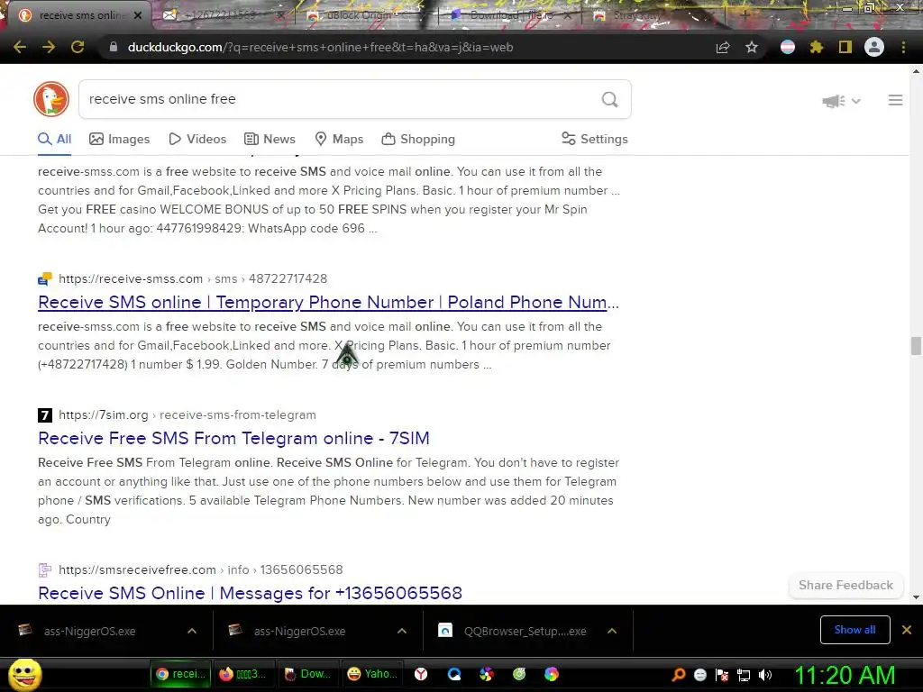Image resolution: width=923 pixels, height=692 pixels.
Task: Launch the colorful pinwheel taskbar icon
Action: (486, 674)
